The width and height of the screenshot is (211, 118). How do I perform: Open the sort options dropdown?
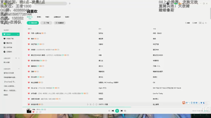(x=195, y=23)
